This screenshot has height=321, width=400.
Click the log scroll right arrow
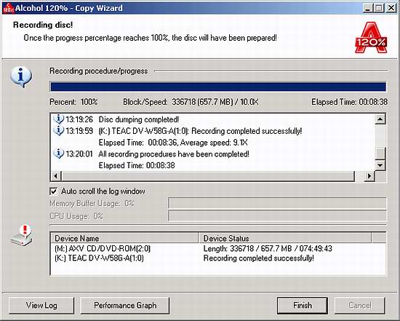(369, 175)
